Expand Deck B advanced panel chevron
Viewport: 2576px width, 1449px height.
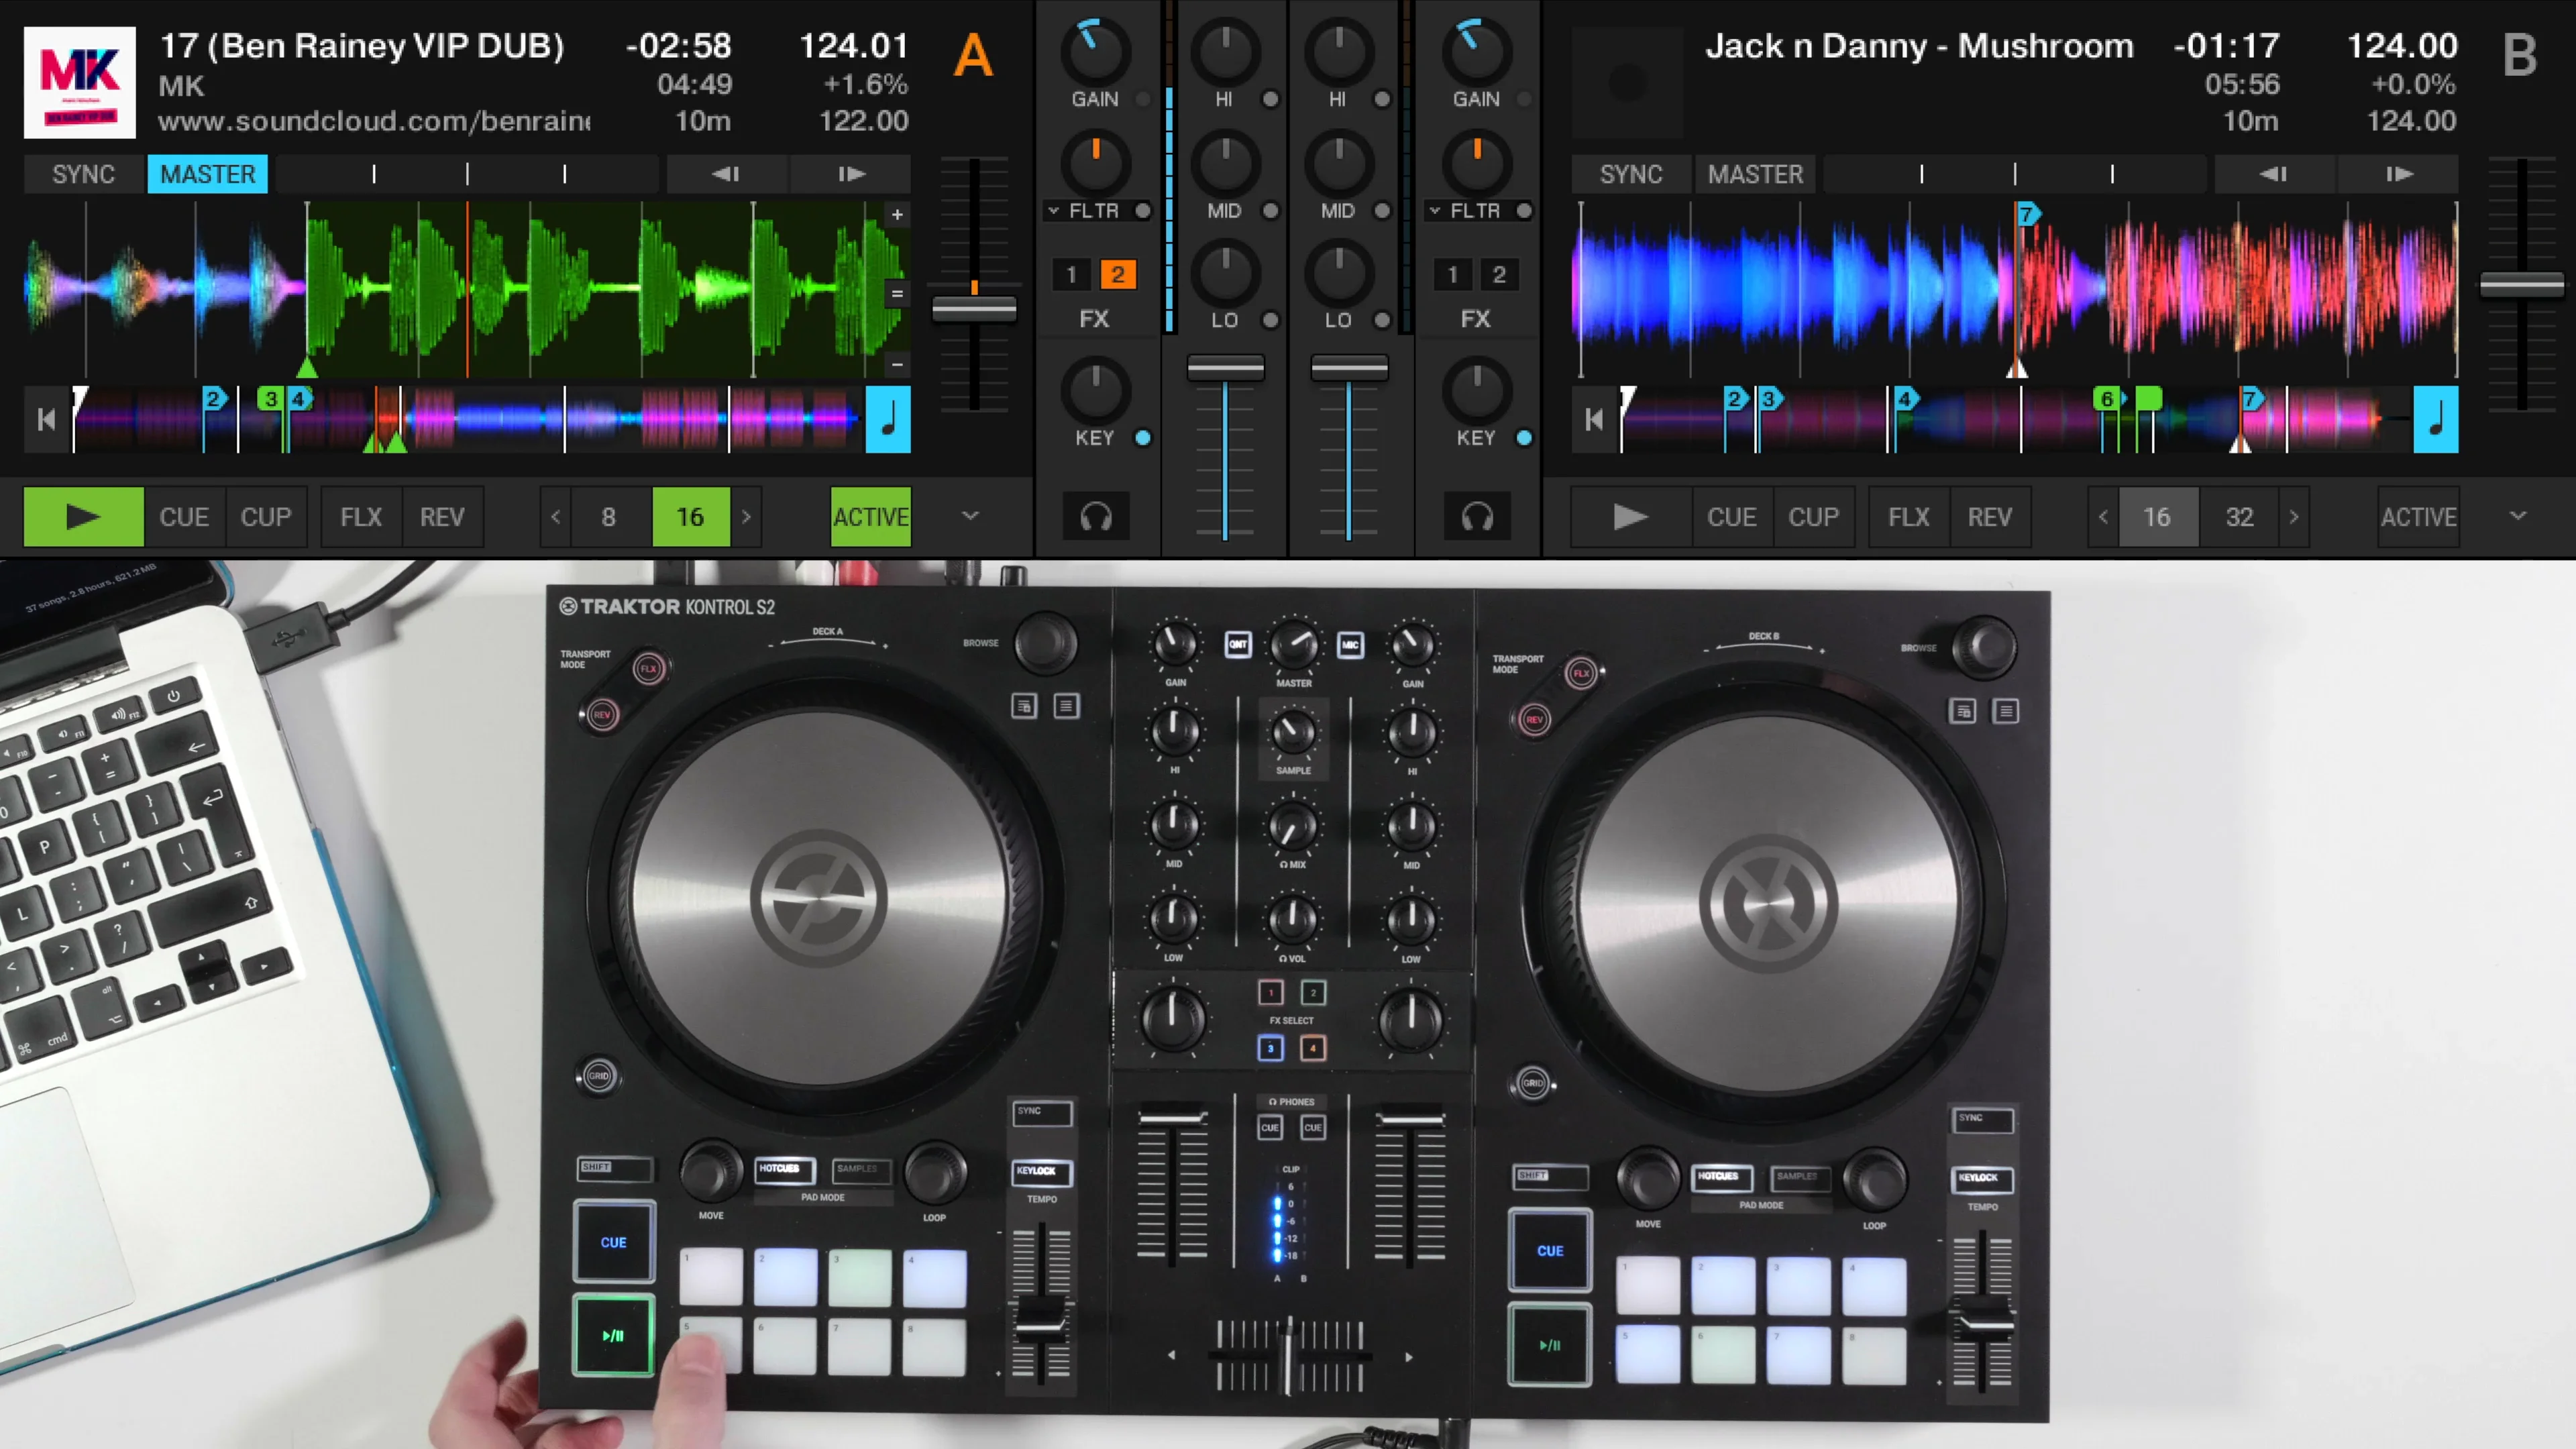coord(2518,516)
